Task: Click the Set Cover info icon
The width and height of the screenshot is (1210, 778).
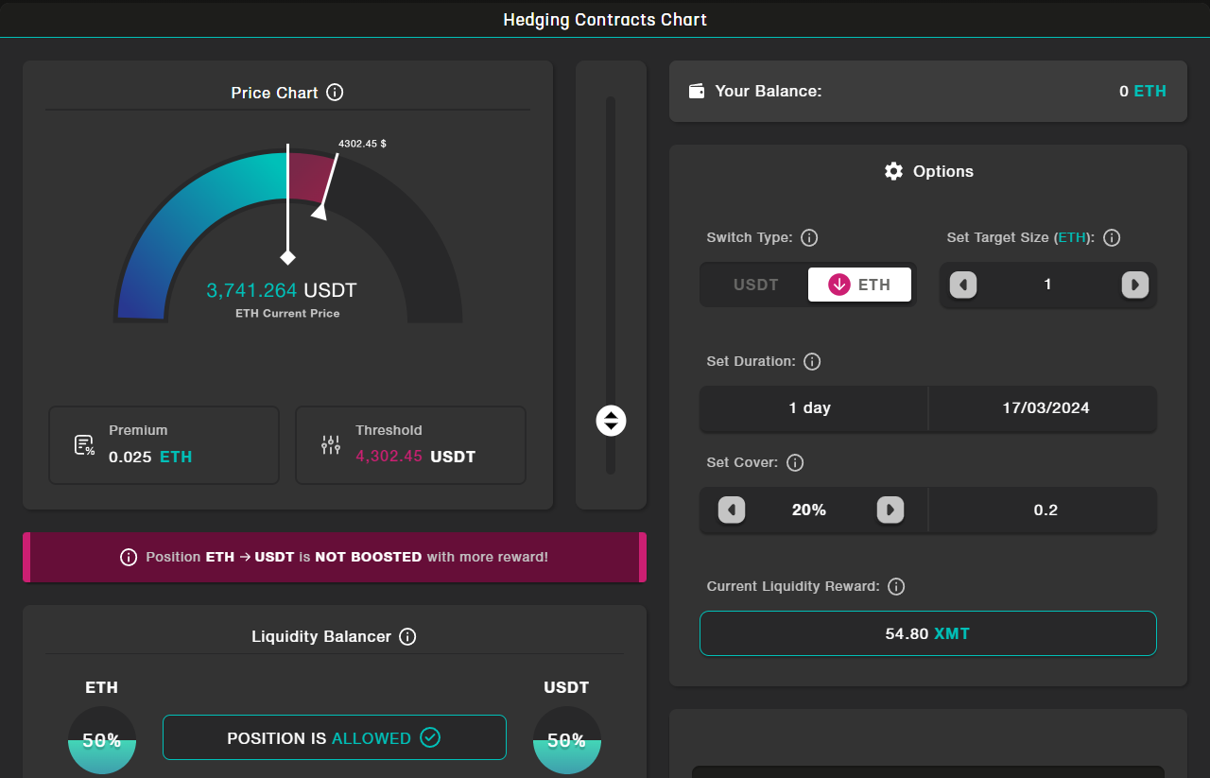Action: (x=795, y=463)
